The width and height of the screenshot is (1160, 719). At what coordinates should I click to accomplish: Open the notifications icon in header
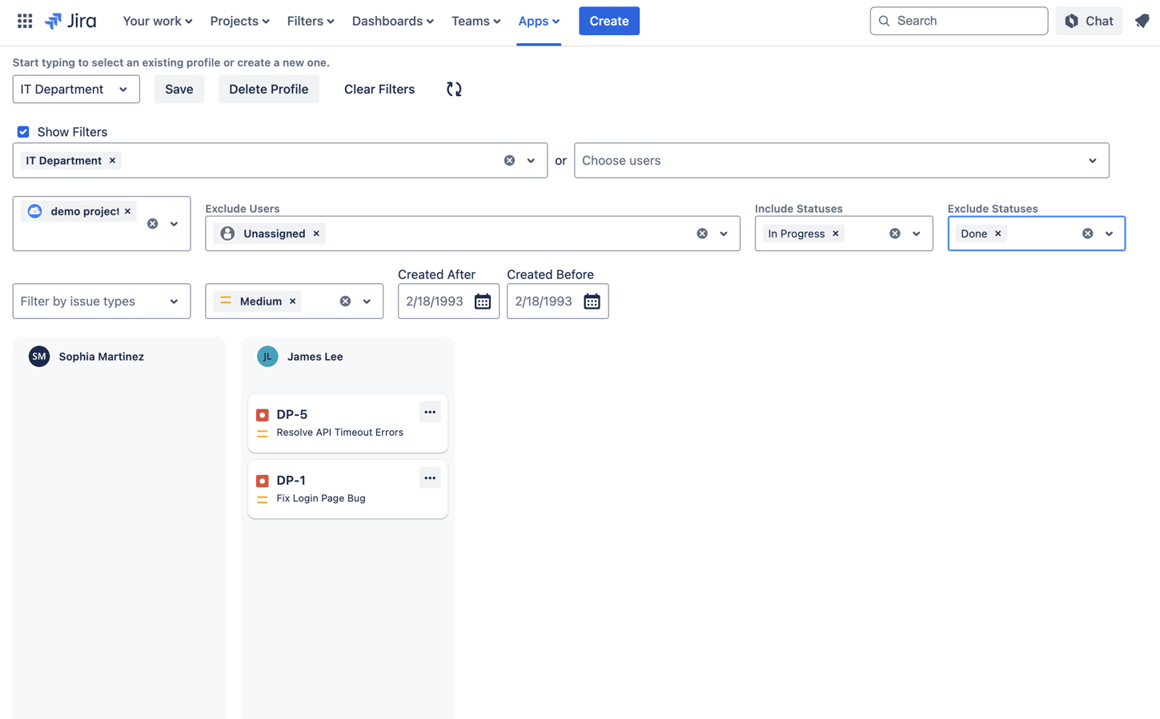(1142, 21)
